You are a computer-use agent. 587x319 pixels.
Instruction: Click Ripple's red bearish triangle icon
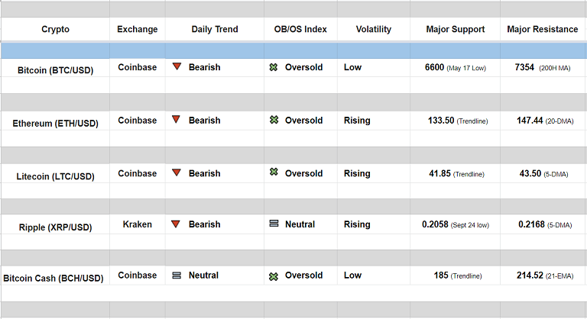(177, 224)
